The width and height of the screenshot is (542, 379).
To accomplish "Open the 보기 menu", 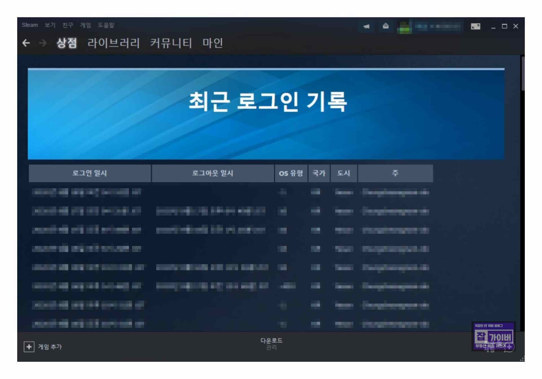I will 50,25.
